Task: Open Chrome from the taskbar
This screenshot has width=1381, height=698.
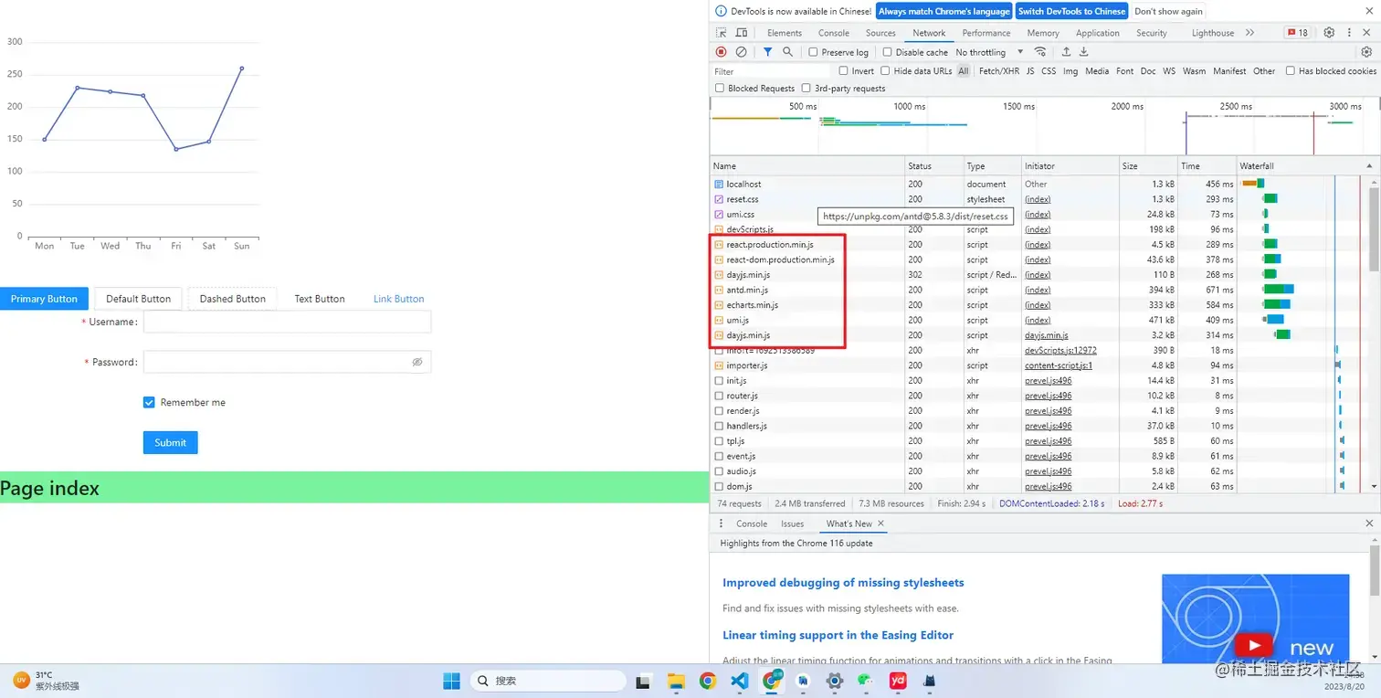Action: click(708, 681)
